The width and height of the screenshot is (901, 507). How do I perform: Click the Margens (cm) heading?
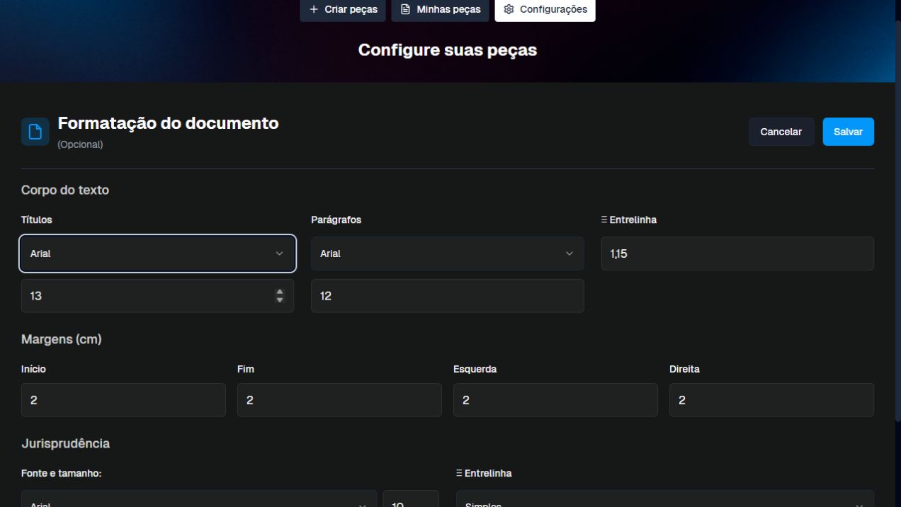coord(62,340)
